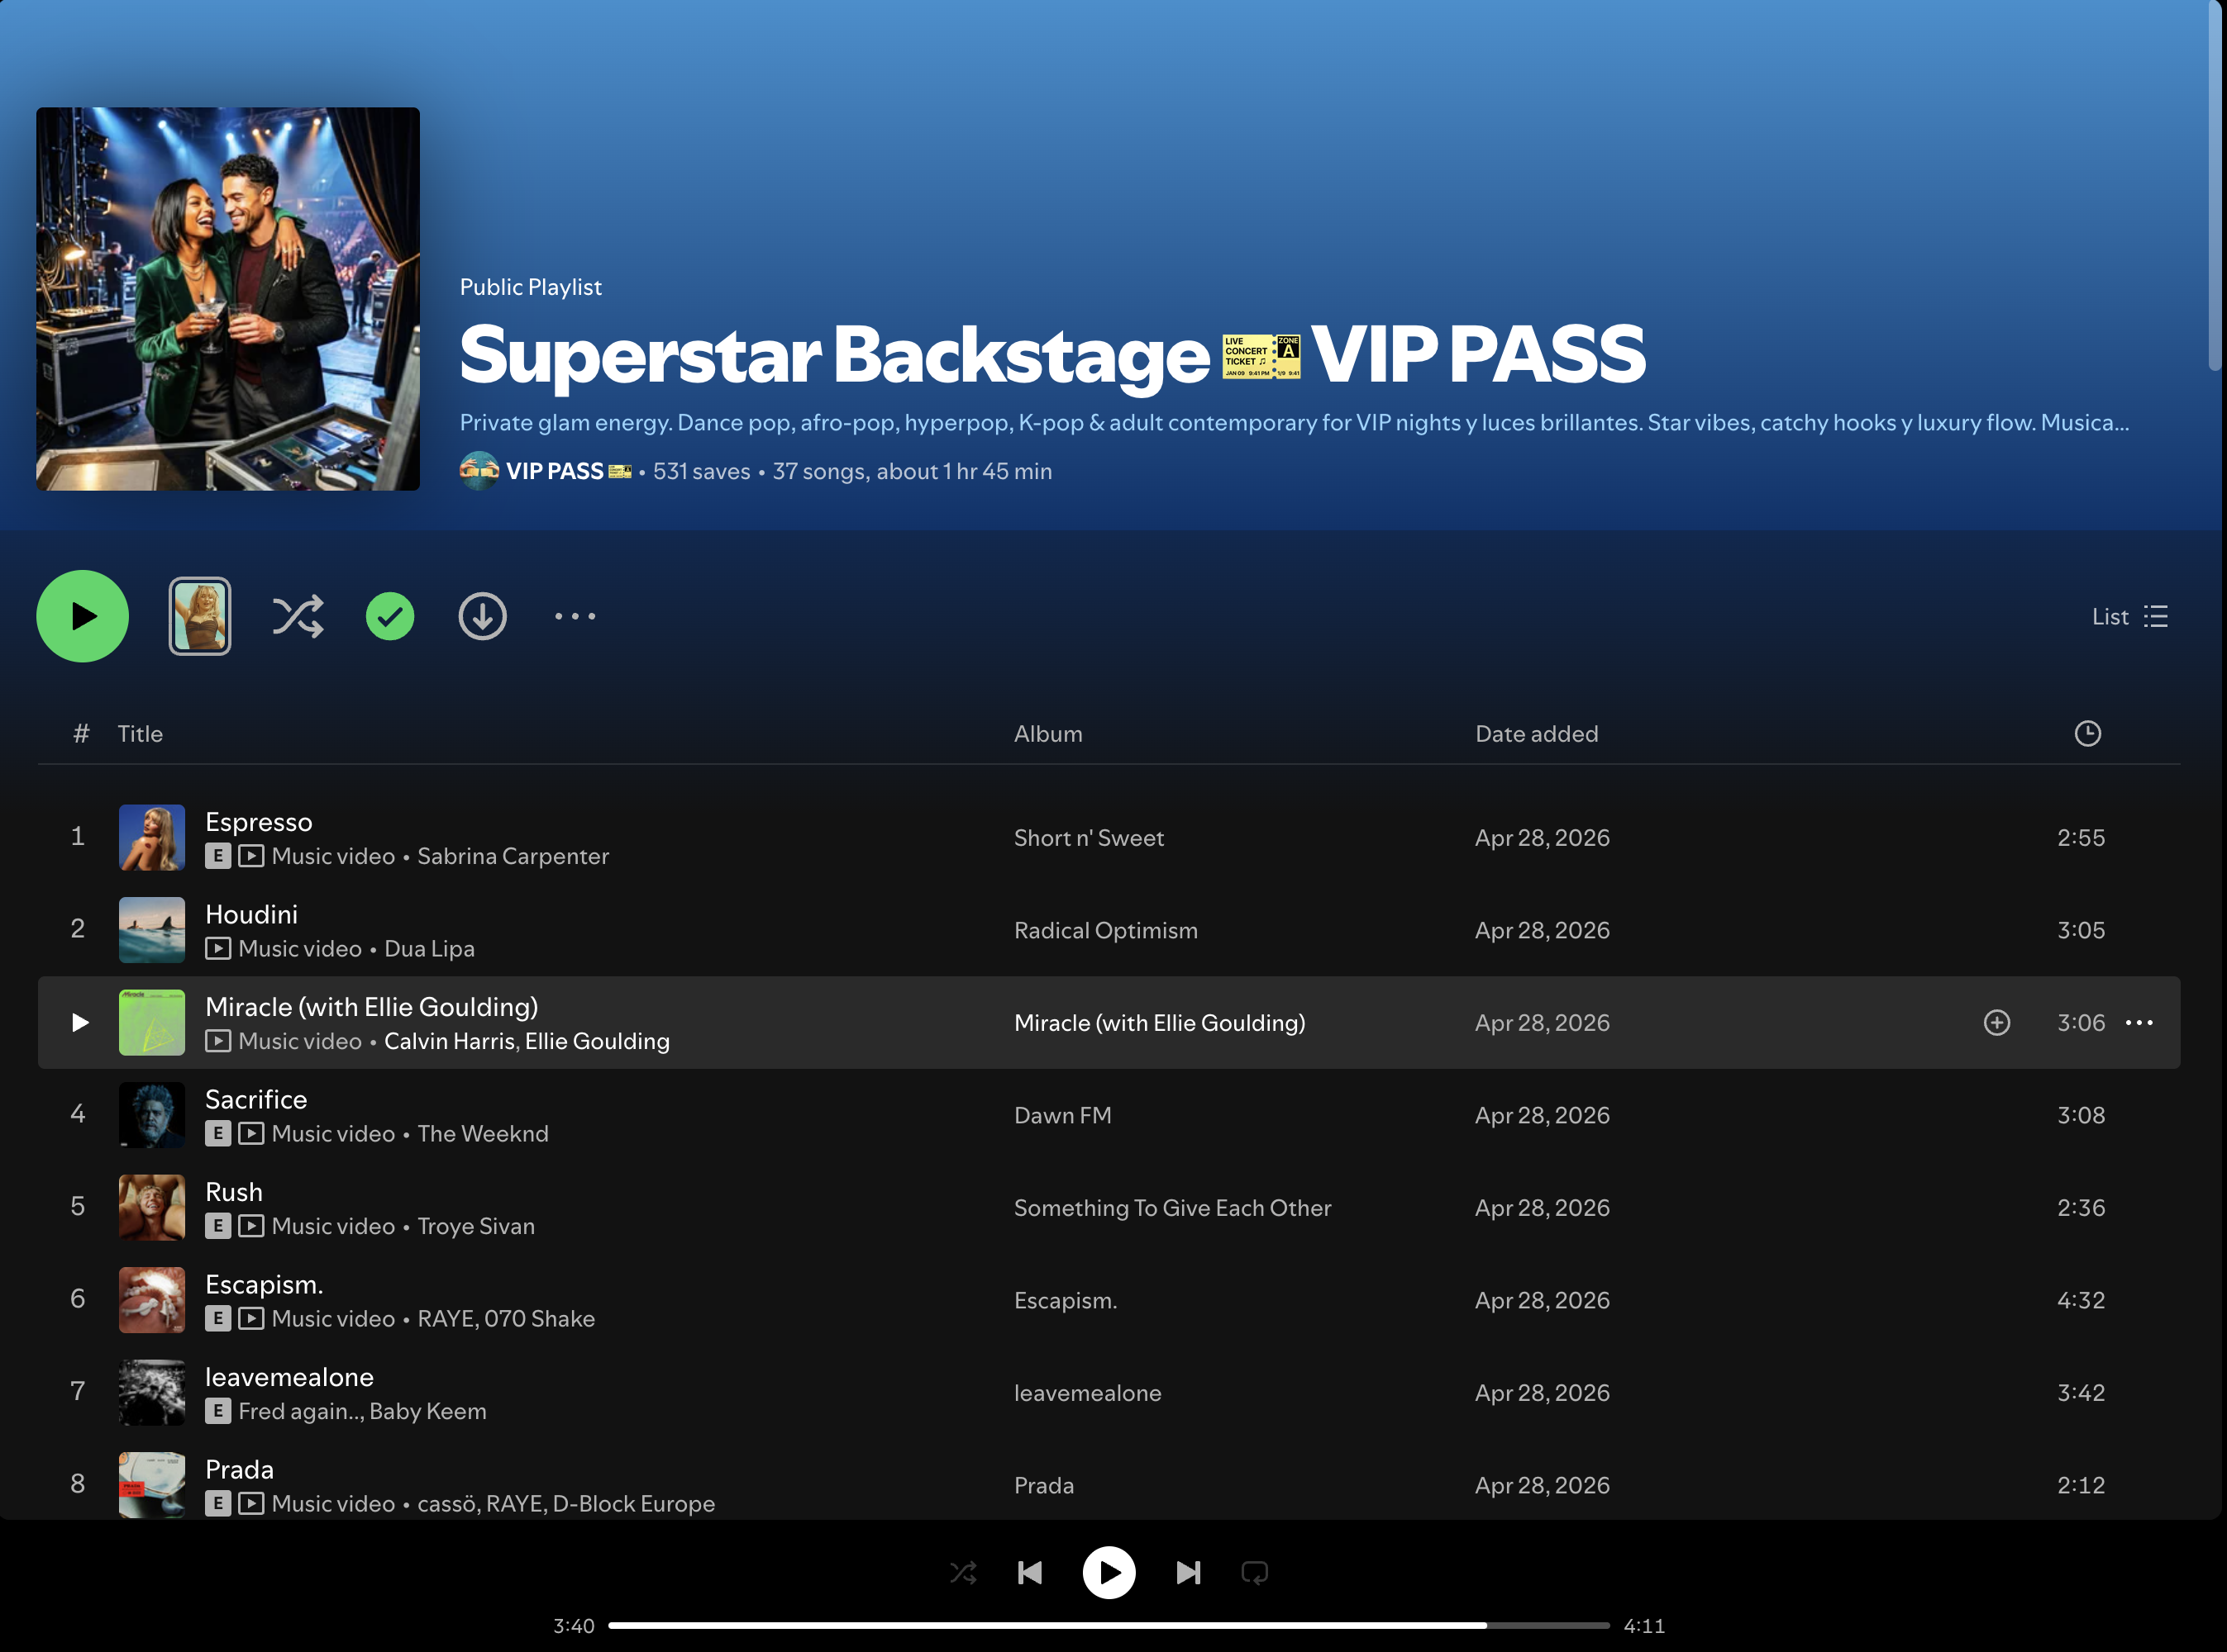
Task: Open artist 070 Shake
Action: (x=540, y=1319)
